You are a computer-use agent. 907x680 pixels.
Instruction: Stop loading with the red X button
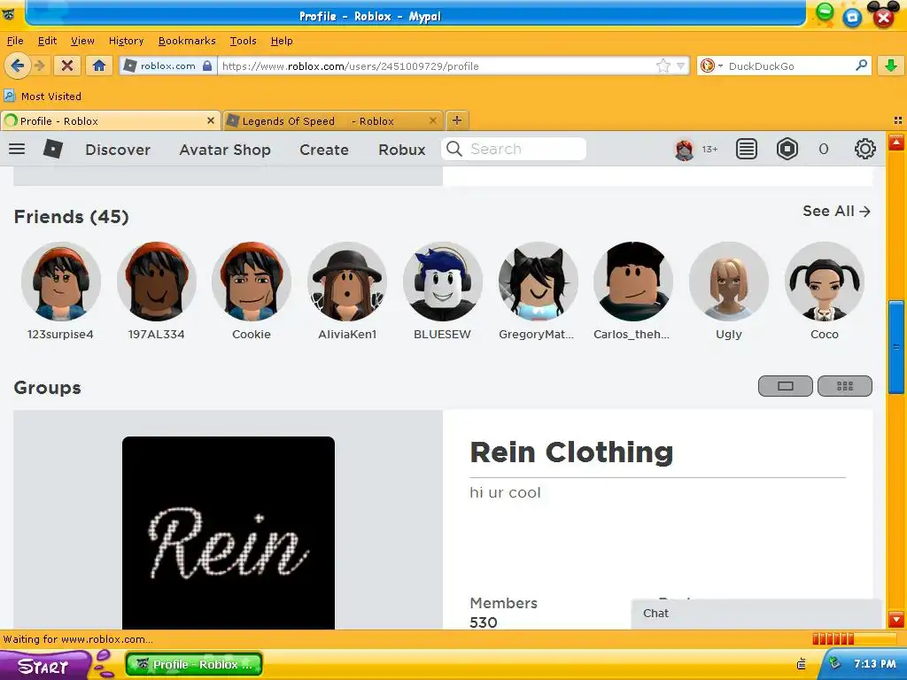67,66
